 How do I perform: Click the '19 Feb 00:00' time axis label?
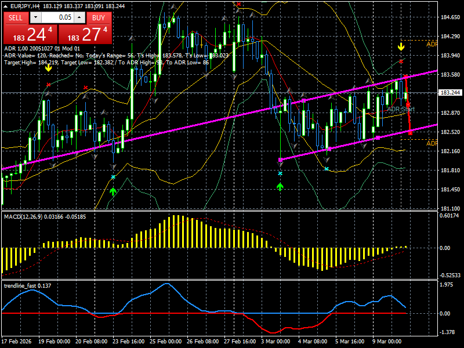click(55, 342)
